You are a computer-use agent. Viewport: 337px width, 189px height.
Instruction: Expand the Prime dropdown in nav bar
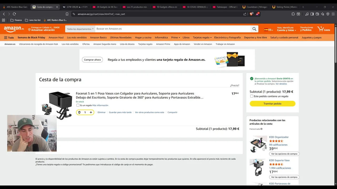coord(176,38)
